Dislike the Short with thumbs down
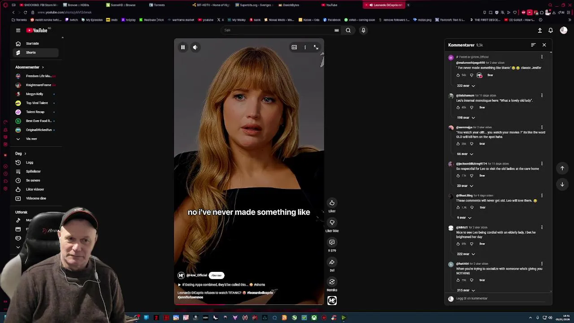This screenshot has height=323, width=574. coord(332,223)
